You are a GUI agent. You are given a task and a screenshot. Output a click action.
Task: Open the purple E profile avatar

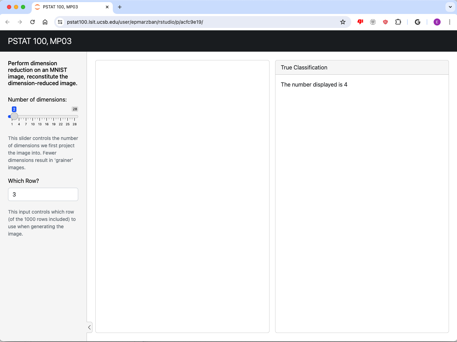click(437, 22)
